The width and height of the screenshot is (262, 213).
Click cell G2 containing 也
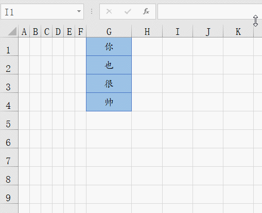click(x=109, y=65)
